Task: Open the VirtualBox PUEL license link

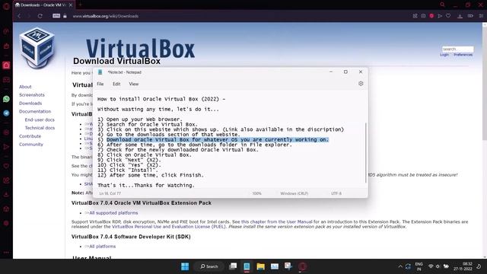Action: [169, 227]
